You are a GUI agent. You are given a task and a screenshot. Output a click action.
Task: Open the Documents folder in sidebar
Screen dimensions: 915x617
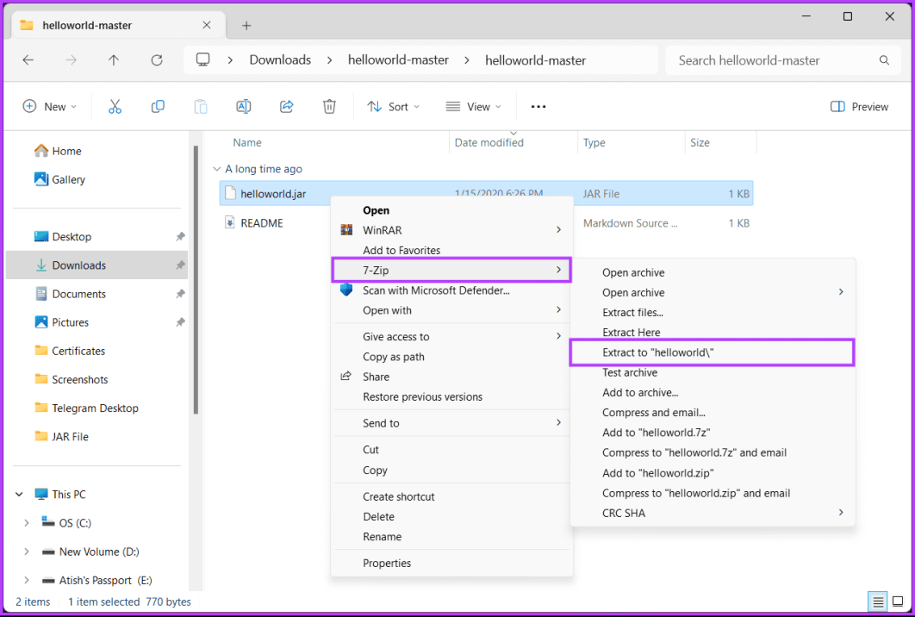click(x=78, y=294)
